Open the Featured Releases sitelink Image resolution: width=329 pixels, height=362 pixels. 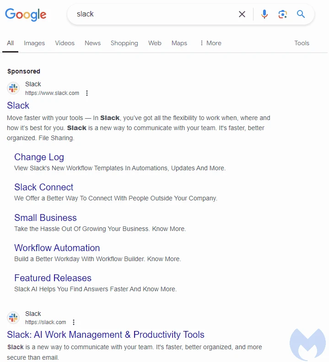[x=53, y=278]
